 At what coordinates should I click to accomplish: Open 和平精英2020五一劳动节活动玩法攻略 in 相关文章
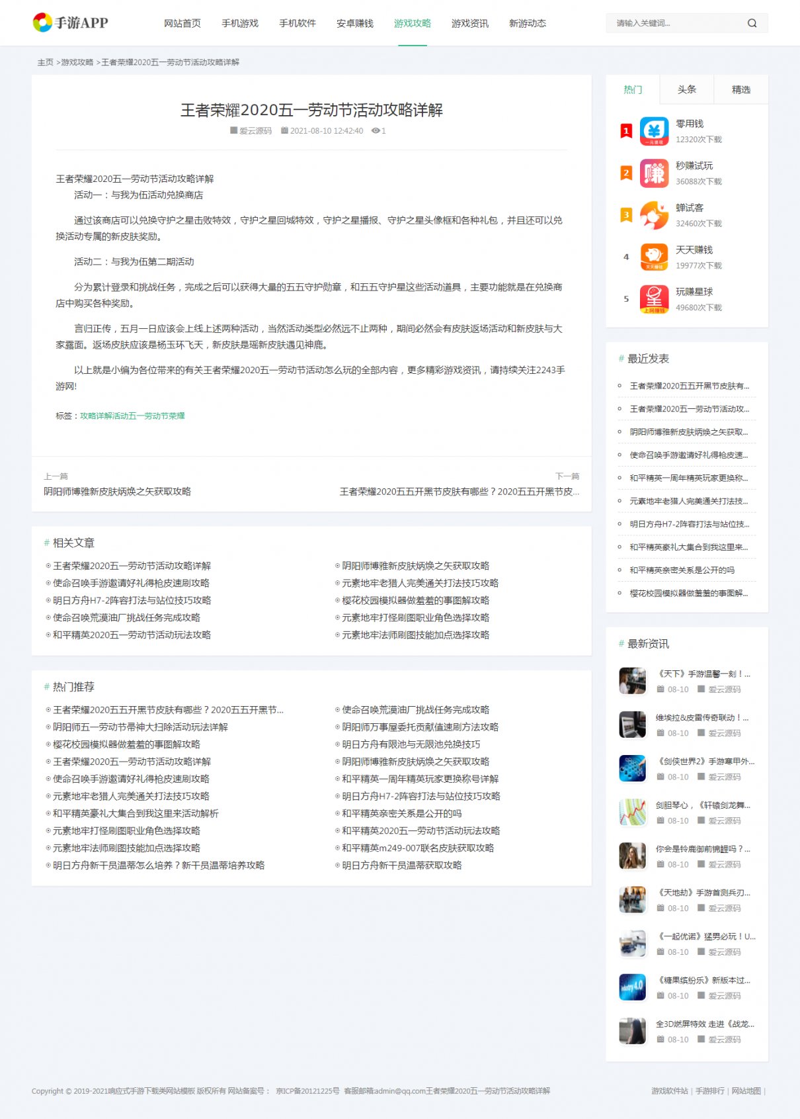(x=132, y=635)
